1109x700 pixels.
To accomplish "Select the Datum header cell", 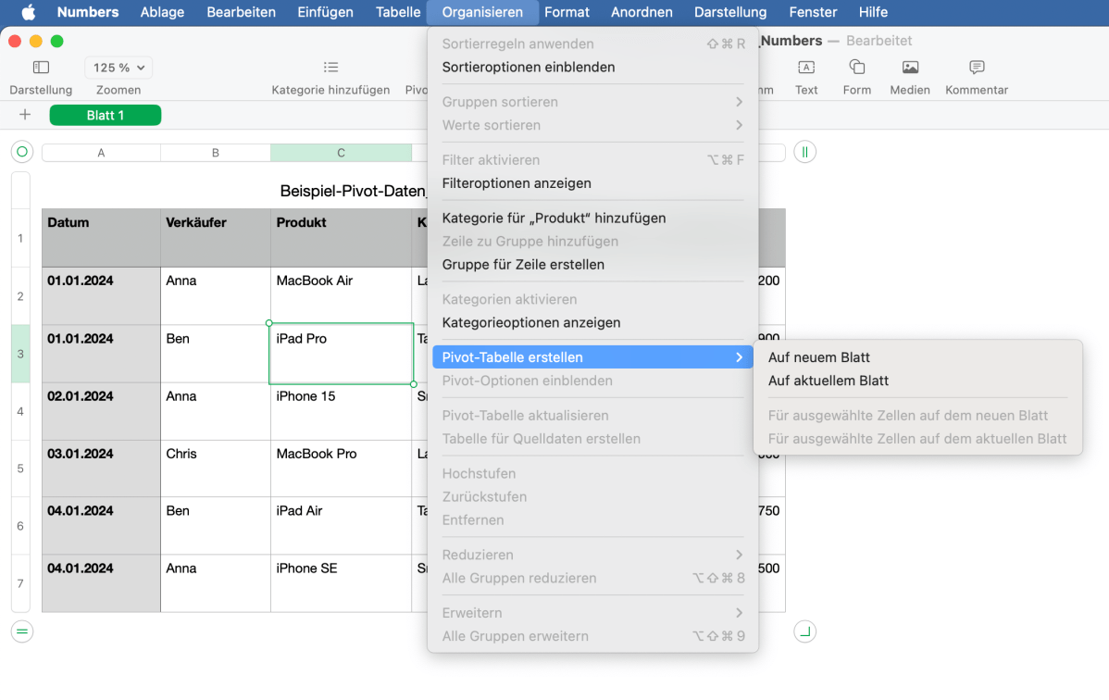I will click(101, 238).
